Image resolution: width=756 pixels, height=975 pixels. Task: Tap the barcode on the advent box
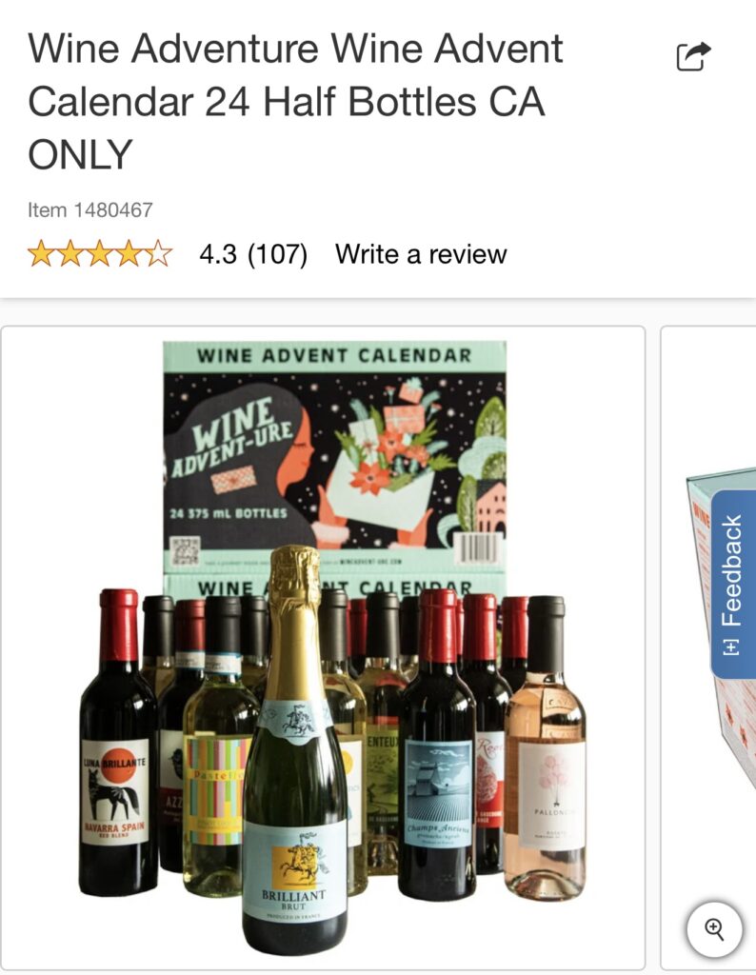(x=477, y=547)
